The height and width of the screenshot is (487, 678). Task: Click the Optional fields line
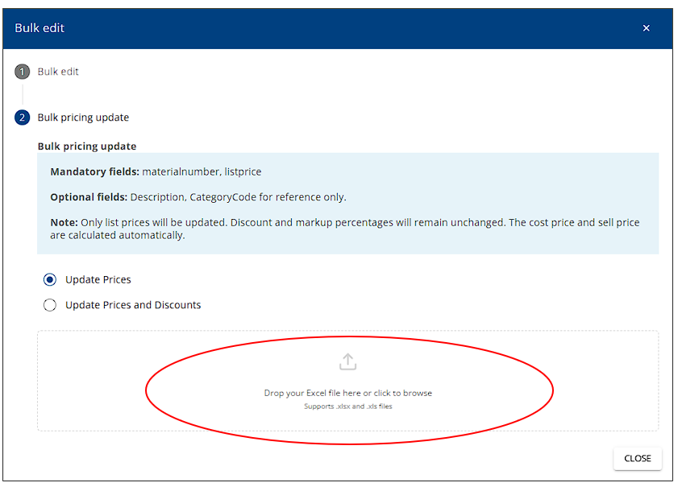point(198,197)
